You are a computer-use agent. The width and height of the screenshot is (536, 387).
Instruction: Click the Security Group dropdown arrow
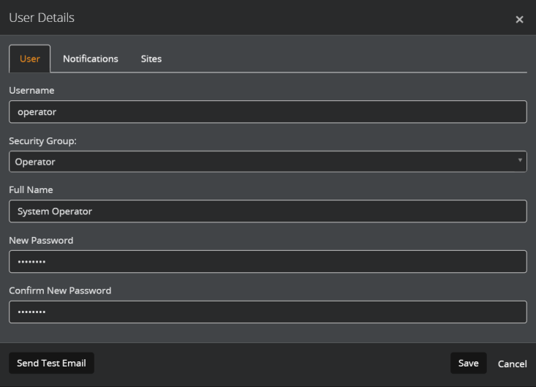tap(520, 160)
